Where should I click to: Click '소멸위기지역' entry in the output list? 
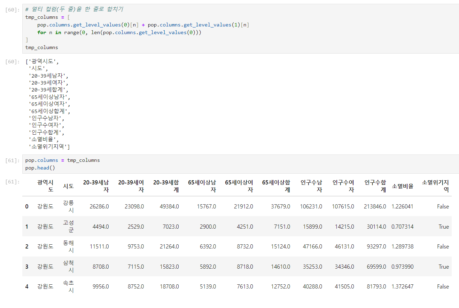coord(49,147)
